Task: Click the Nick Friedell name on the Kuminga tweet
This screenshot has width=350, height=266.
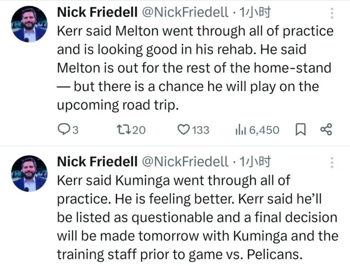Action: pos(97,161)
